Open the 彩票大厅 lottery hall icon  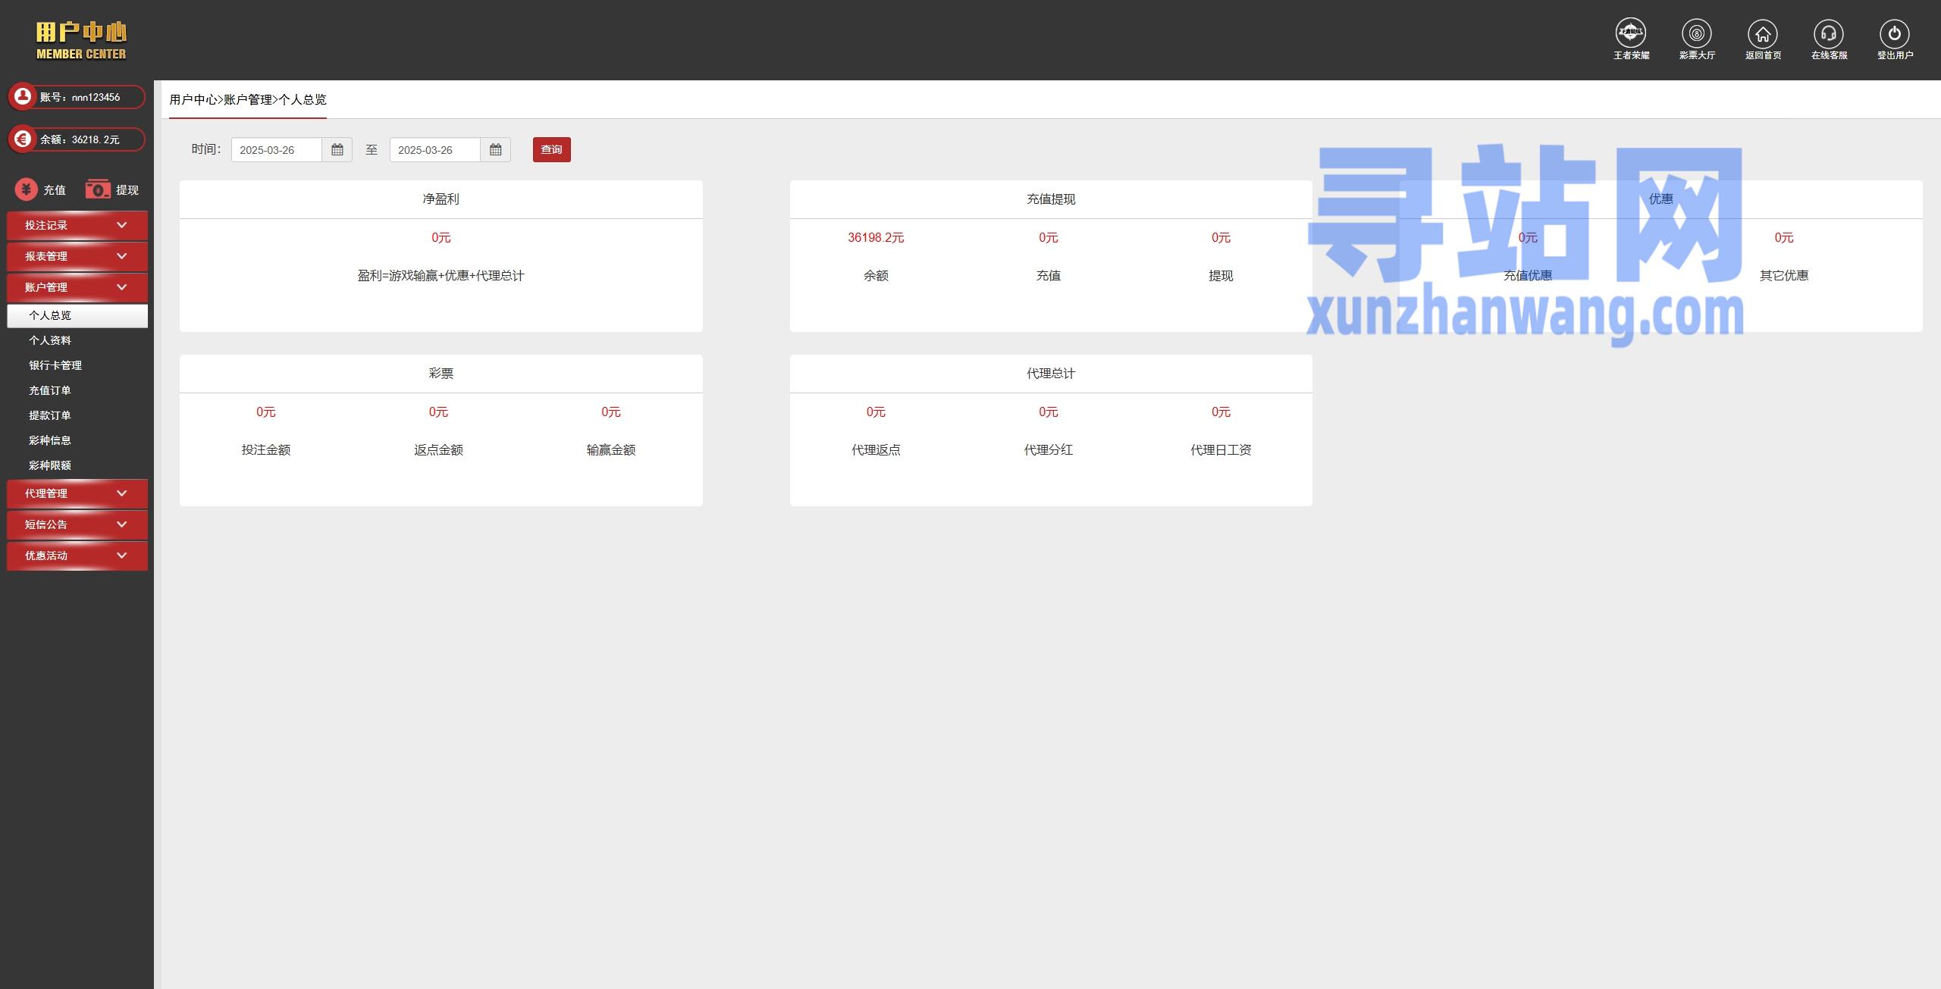click(x=1697, y=33)
